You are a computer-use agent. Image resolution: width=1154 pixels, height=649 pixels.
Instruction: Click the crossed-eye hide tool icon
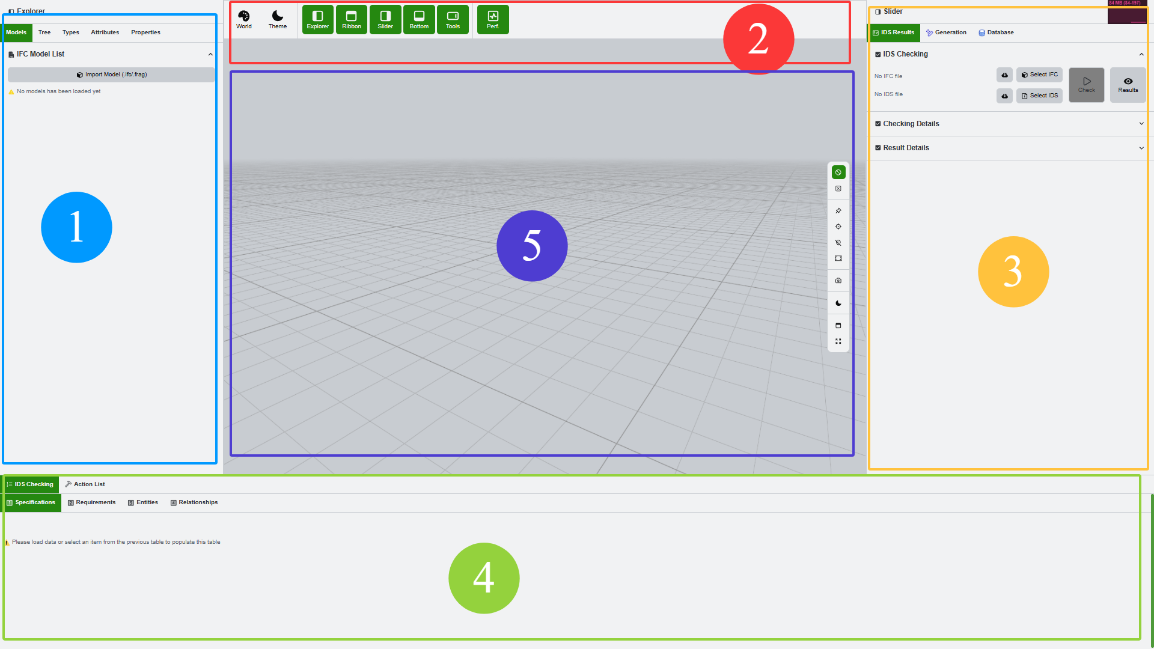pyautogui.click(x=838, y=243)
